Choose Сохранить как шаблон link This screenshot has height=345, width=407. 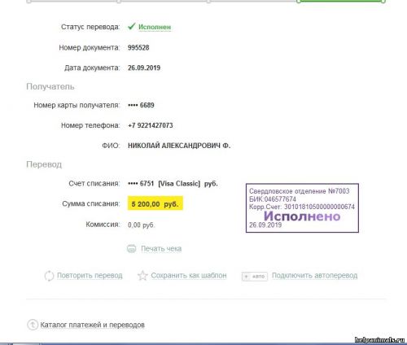coord(189,276)
